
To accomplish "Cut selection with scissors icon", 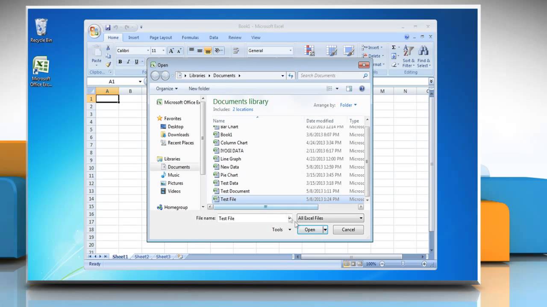I will point(108,48).
